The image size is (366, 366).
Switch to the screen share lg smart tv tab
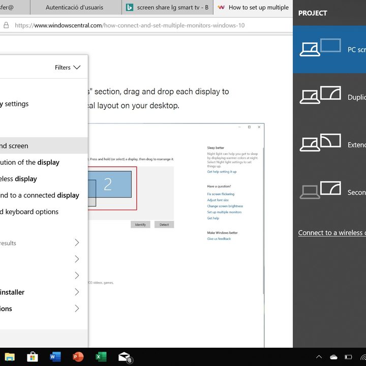168,8
